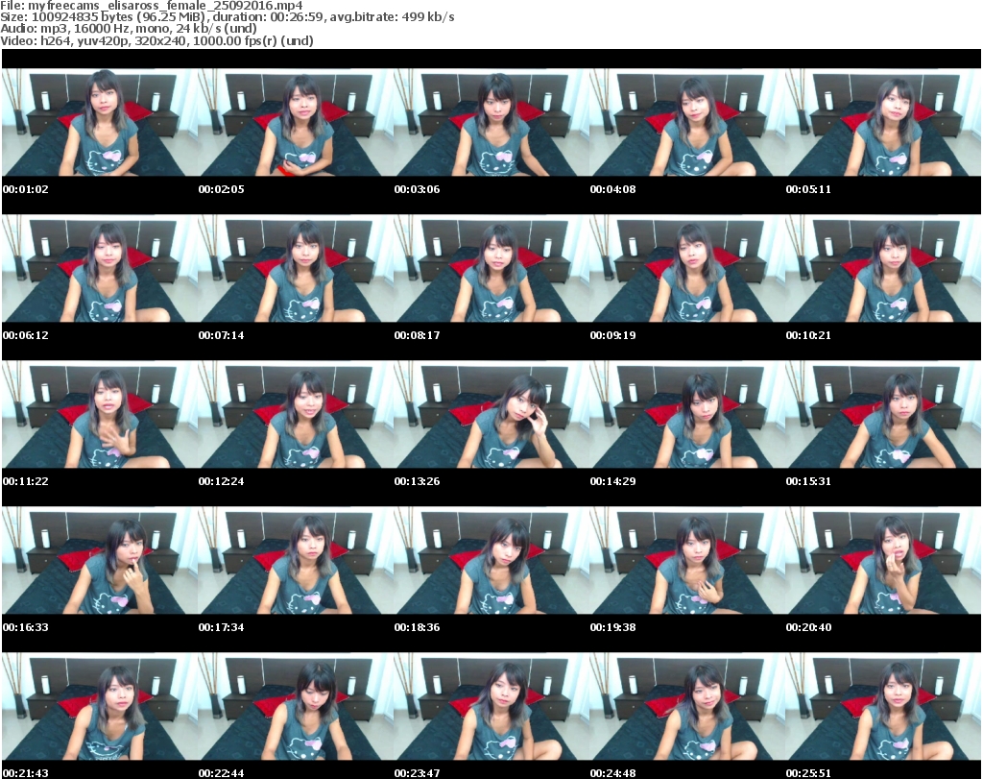The width and height of the screenshot is (983, 779).
Task: Click the 'Size: 100924835 bytes' header line
Action: [228, 17]
